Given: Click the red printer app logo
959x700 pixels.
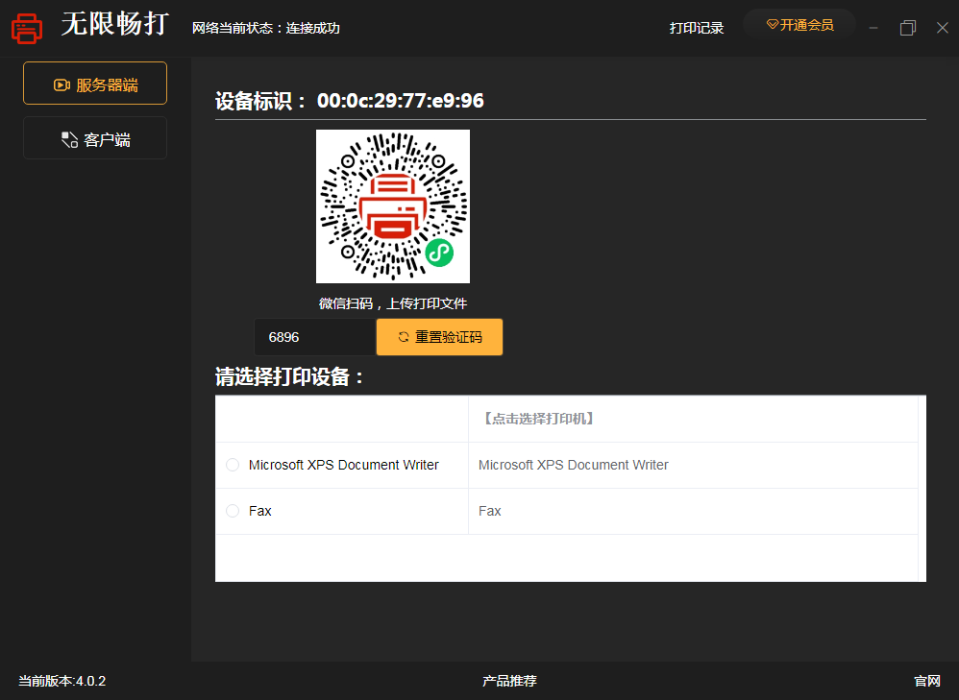Looking at the screenshot, I should (x=27, y=28).
